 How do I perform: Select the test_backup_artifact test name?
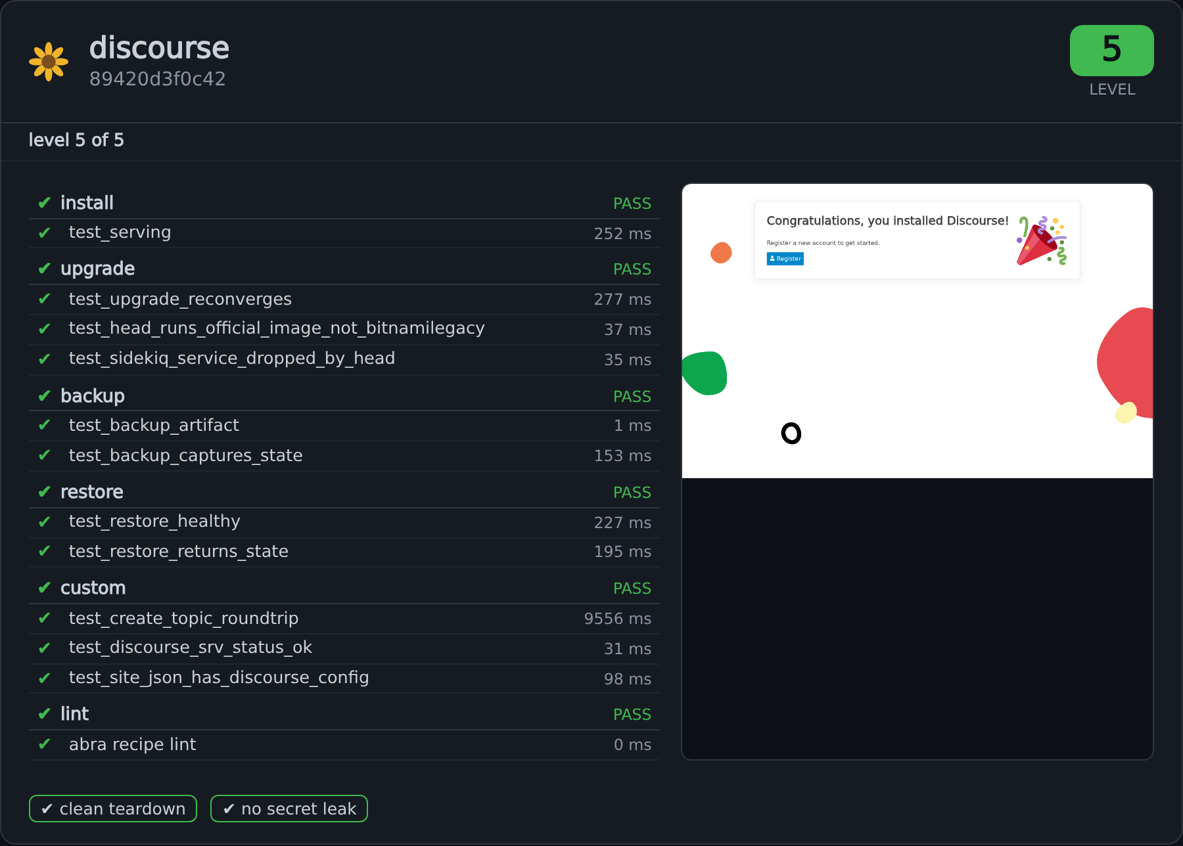pyautogui.click(x=154, y=426)
